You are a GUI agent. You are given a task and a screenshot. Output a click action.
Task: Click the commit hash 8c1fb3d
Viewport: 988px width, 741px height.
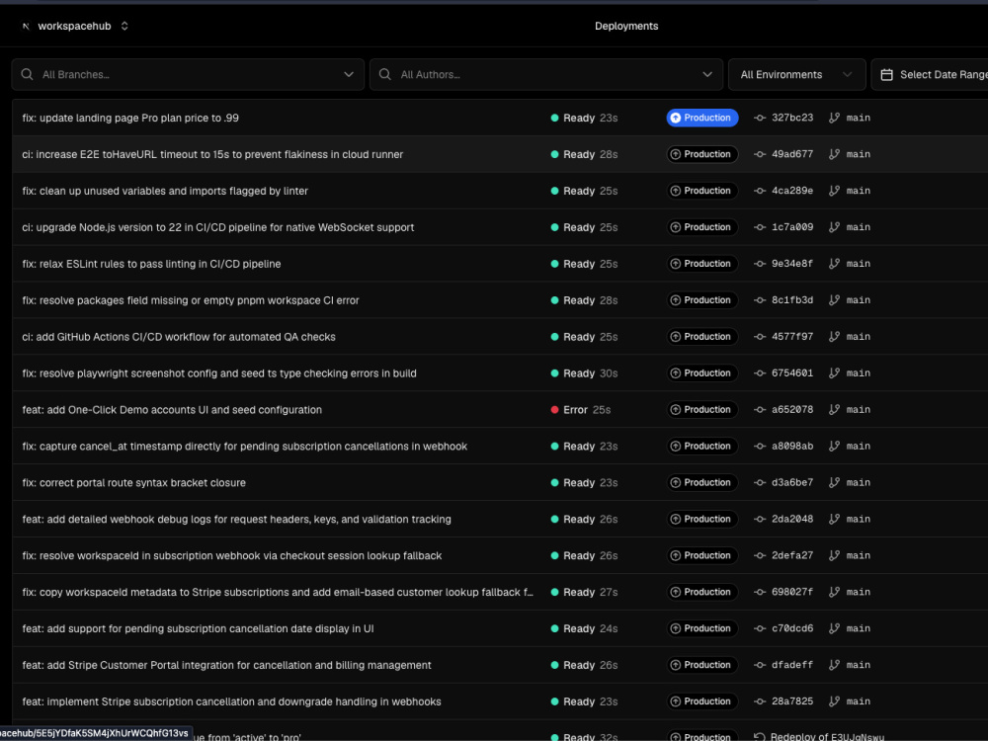792,300
